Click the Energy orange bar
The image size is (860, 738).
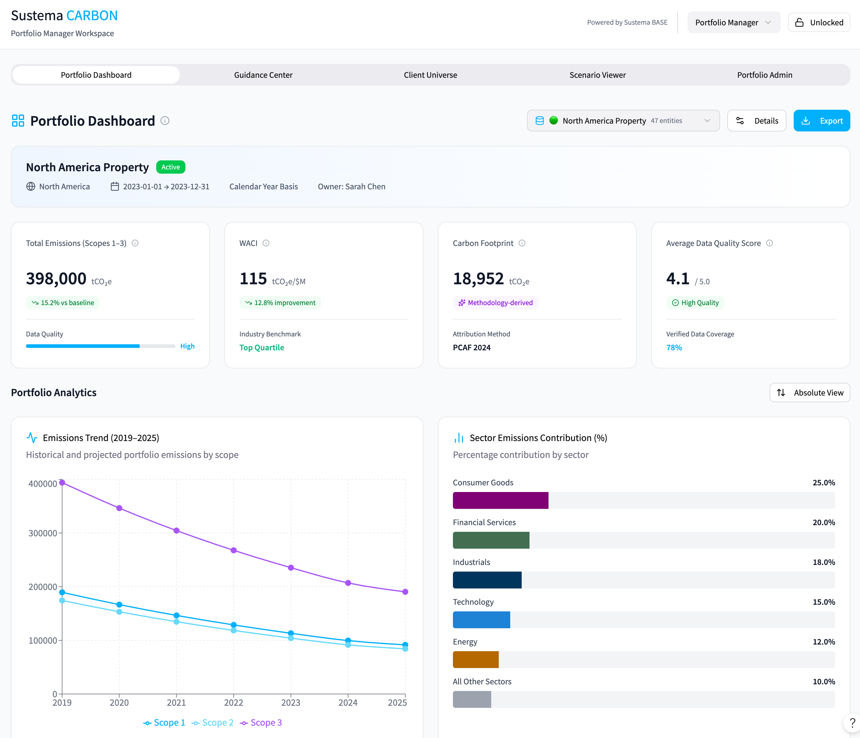tap(476, 660)
